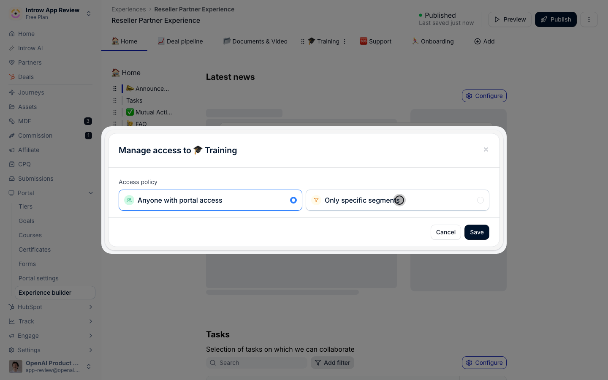Open the Support tab
Screen dimensions: 608x380
pos(375,41)
